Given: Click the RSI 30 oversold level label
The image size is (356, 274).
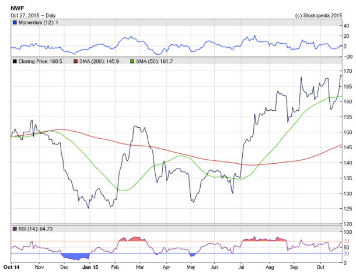Looking at the screenshot, I should [346, 254].
